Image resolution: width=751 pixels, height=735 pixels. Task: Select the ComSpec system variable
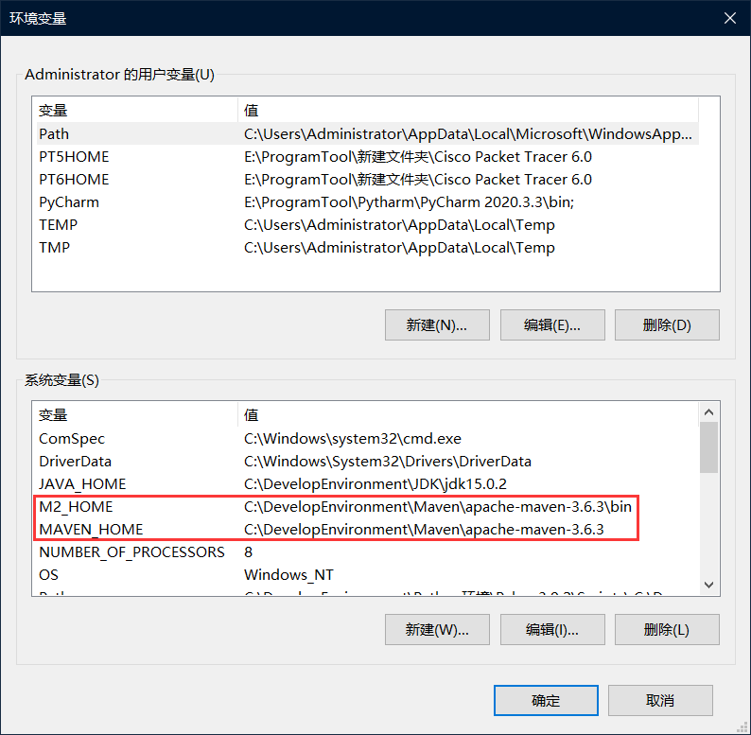click(x=367, y=438)
